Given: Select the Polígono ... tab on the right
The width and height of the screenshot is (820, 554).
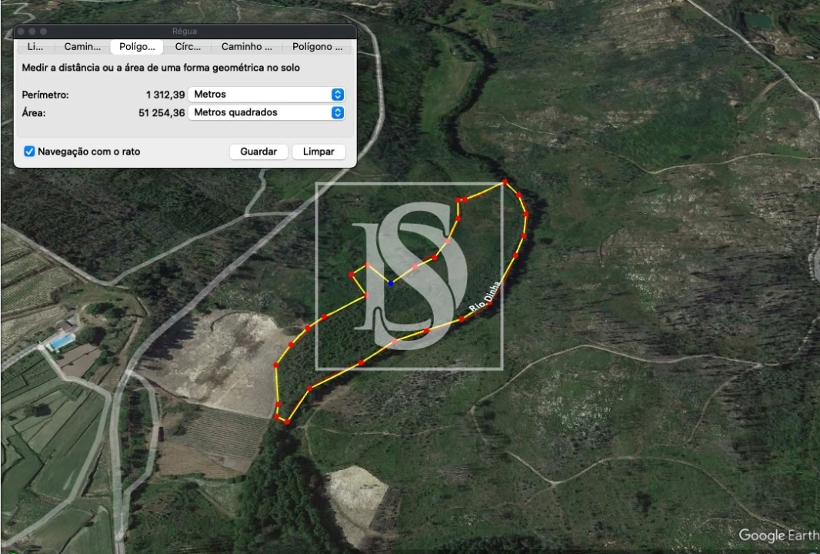Looking at the screenshot, I should [x=317, y=47].
